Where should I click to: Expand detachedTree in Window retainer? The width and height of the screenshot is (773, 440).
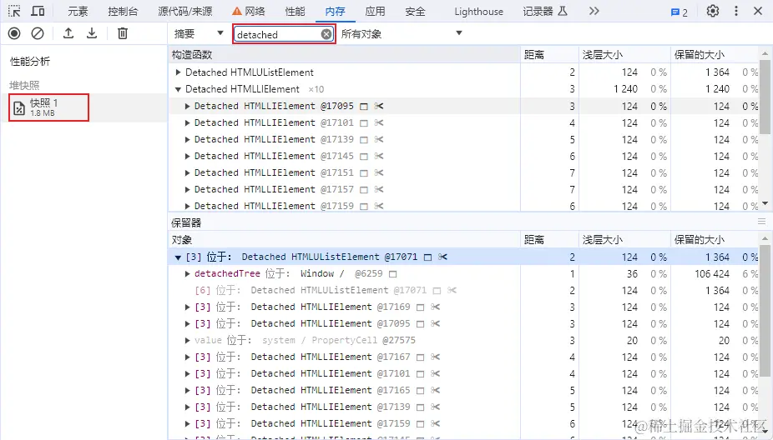coord(187,273)
